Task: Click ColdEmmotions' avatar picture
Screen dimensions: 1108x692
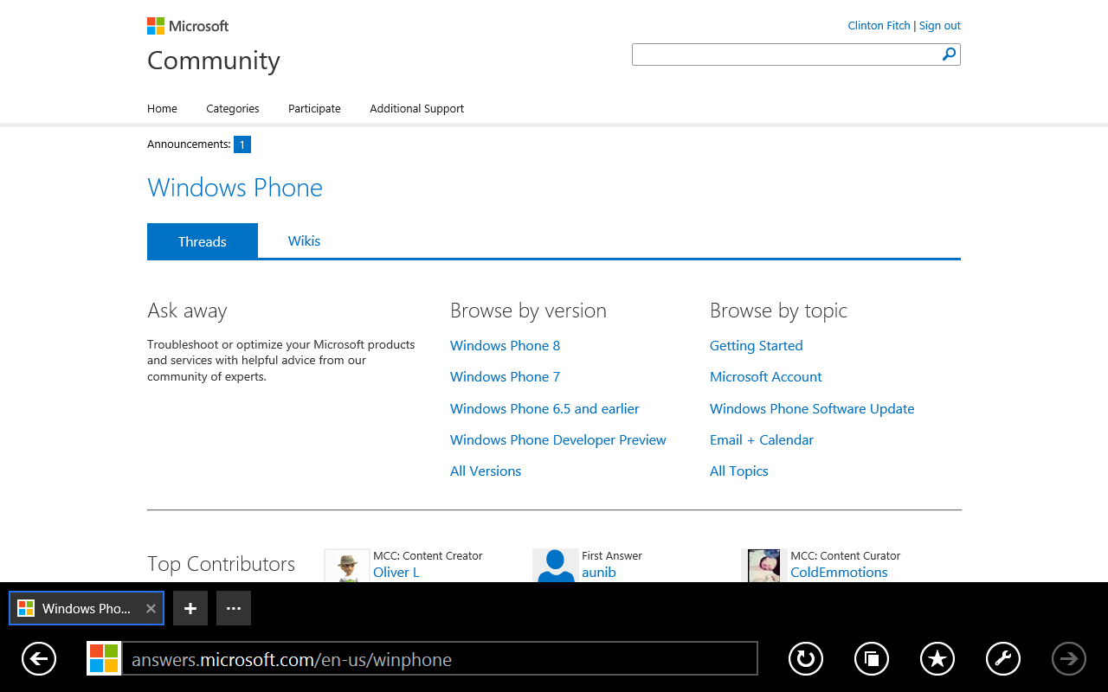Action: [763, 566]
